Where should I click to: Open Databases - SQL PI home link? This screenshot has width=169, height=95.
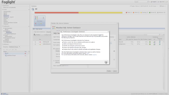(8, 17)
